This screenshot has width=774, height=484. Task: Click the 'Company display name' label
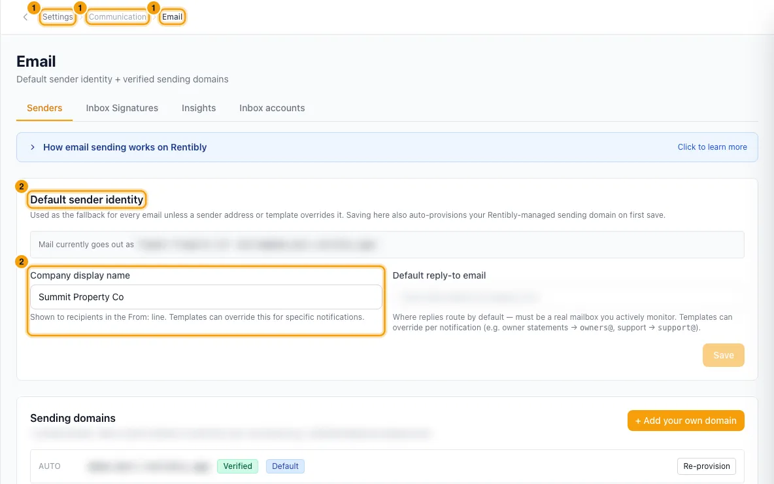point(80,275)
